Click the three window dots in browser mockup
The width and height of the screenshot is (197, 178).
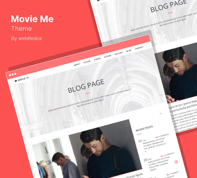coord(13,75)
